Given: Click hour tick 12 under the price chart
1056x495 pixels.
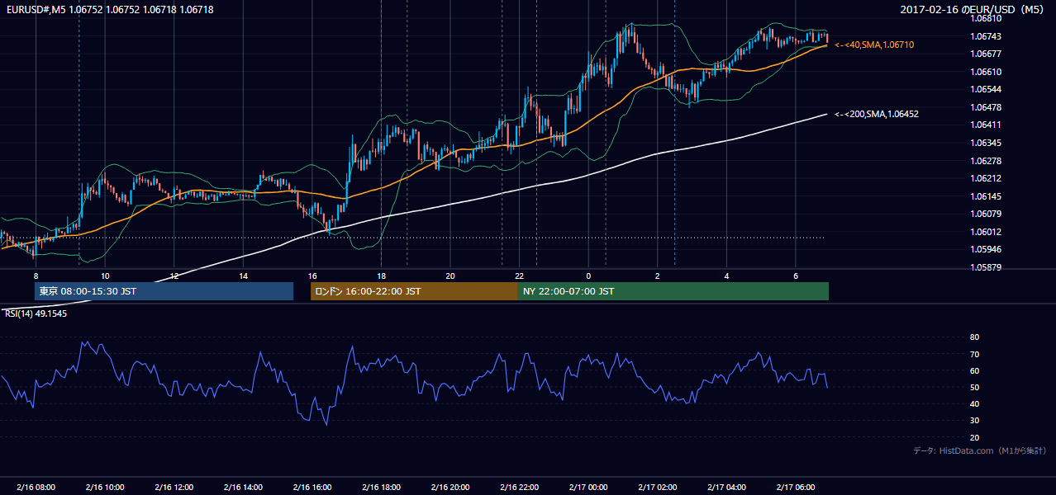Looking at the screenshot, I should coord(174,276).
